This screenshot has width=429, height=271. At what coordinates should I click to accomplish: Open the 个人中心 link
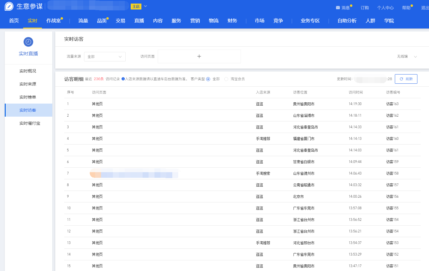(385, 8)
